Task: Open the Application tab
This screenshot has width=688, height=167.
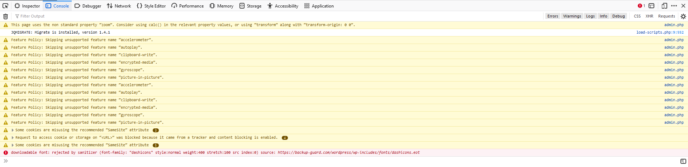Action: click(x=319, y=6)
